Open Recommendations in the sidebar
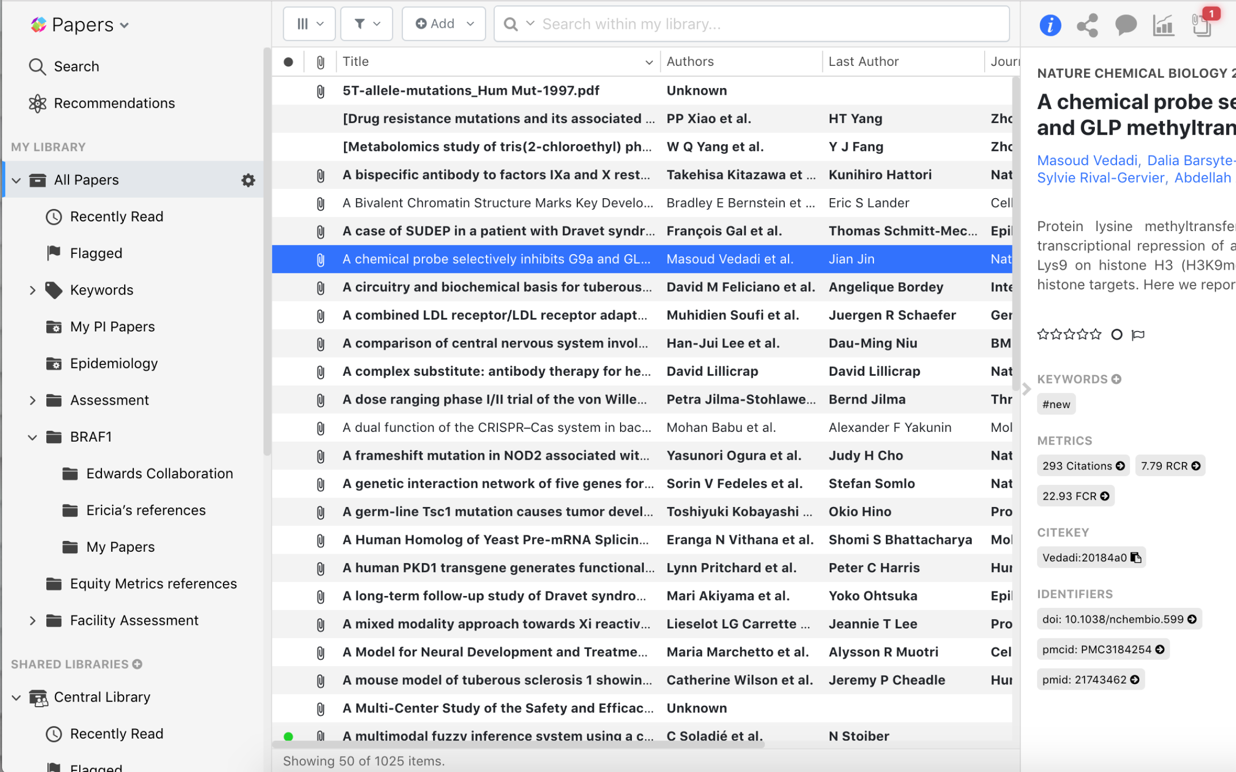The image size is (1236, 772). click(114, 103)
